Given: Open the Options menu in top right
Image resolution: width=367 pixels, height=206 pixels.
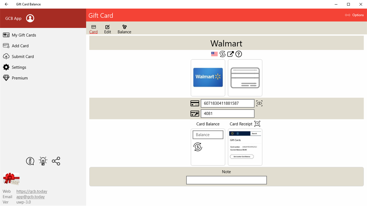Looking at the screenshot, I should (x=354, y=15).
